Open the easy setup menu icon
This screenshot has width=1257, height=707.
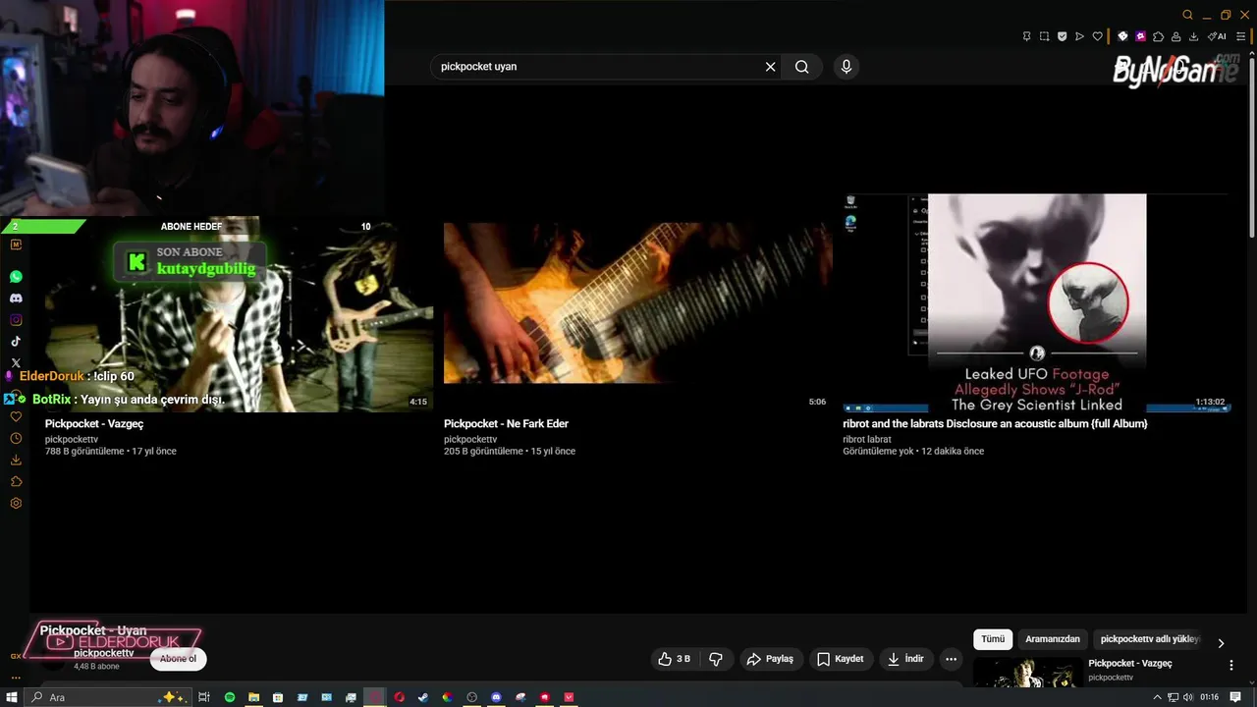[x=1240, y=36]
